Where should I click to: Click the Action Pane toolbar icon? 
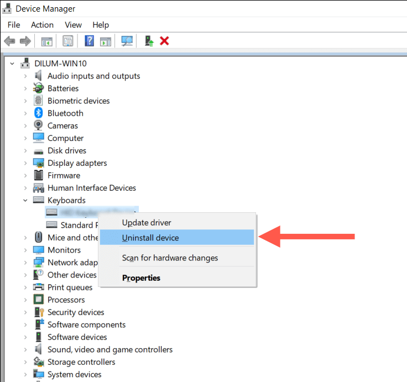point(106,41)
